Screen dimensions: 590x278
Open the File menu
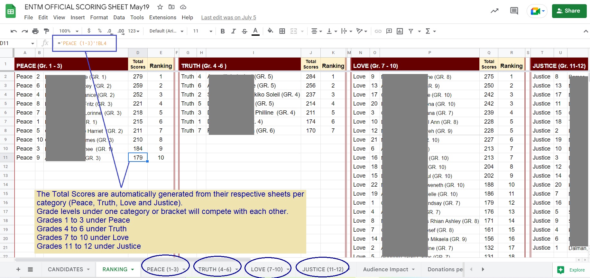click(x=29, y=17)
